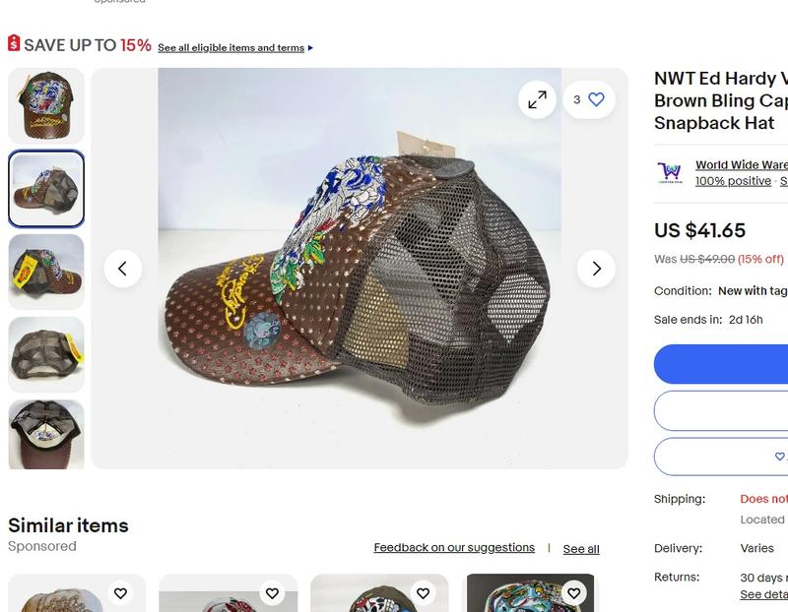Click the heart on the outlined watchlist button
The height and width of the screenshot is (612, 788).
779,457
